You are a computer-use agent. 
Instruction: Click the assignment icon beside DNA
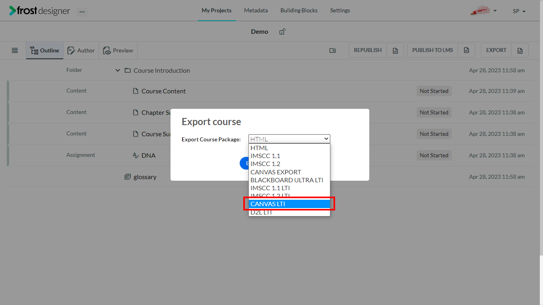point(136,155)
